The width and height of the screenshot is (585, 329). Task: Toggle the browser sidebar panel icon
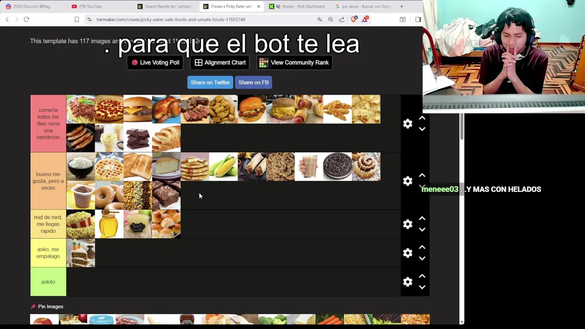418,19
